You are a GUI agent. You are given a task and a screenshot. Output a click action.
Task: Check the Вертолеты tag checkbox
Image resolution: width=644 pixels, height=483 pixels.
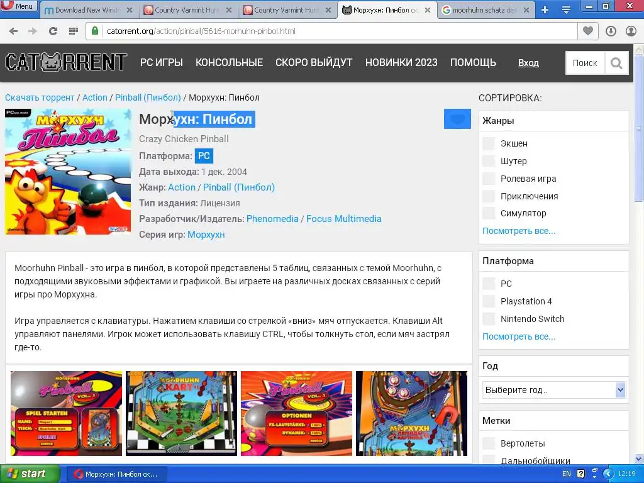click(489, 443)
